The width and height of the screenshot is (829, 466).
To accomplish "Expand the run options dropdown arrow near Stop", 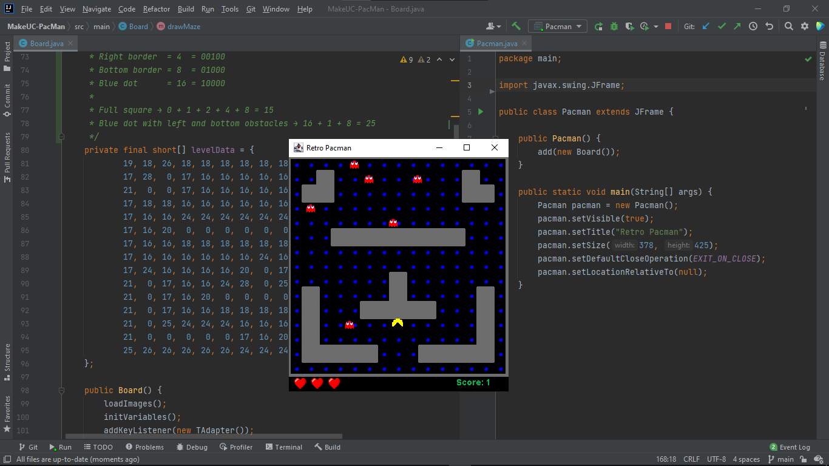I will (x=657, y=27).
